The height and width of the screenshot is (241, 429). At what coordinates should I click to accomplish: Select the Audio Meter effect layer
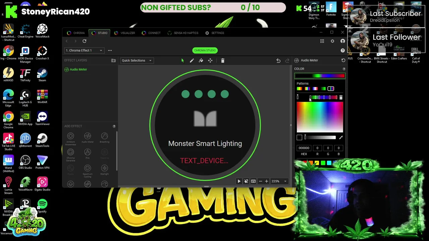[x=76, y=70]
